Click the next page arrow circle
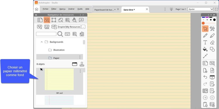 pos(205,98)
